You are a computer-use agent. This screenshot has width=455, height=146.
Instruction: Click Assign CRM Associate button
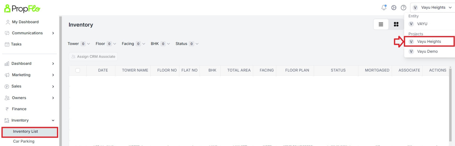point(93,57)
